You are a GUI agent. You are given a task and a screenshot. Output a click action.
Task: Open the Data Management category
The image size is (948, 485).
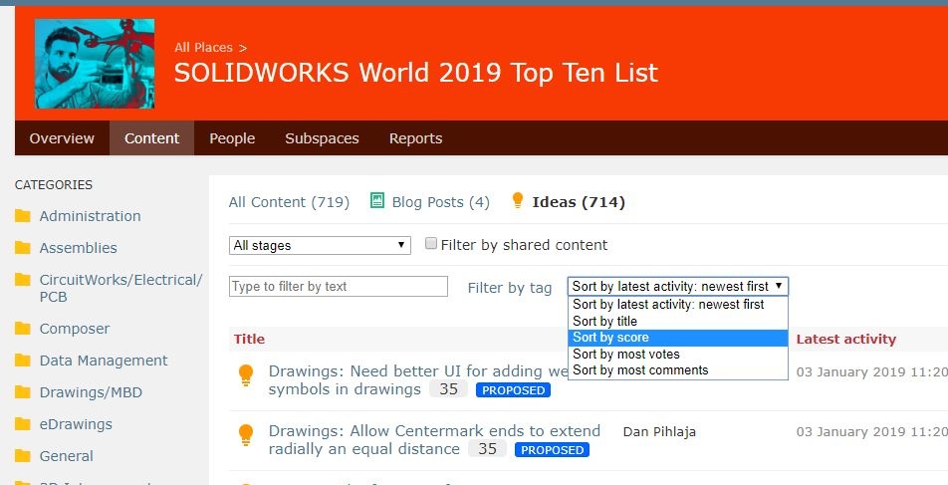(x=104, y=361)
